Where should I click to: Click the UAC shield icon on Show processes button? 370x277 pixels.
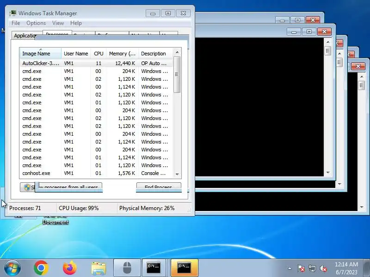pyautogui.click(x=27, y=187)
